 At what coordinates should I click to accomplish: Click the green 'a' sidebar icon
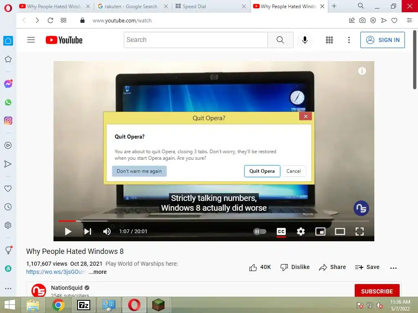(8, 269)
